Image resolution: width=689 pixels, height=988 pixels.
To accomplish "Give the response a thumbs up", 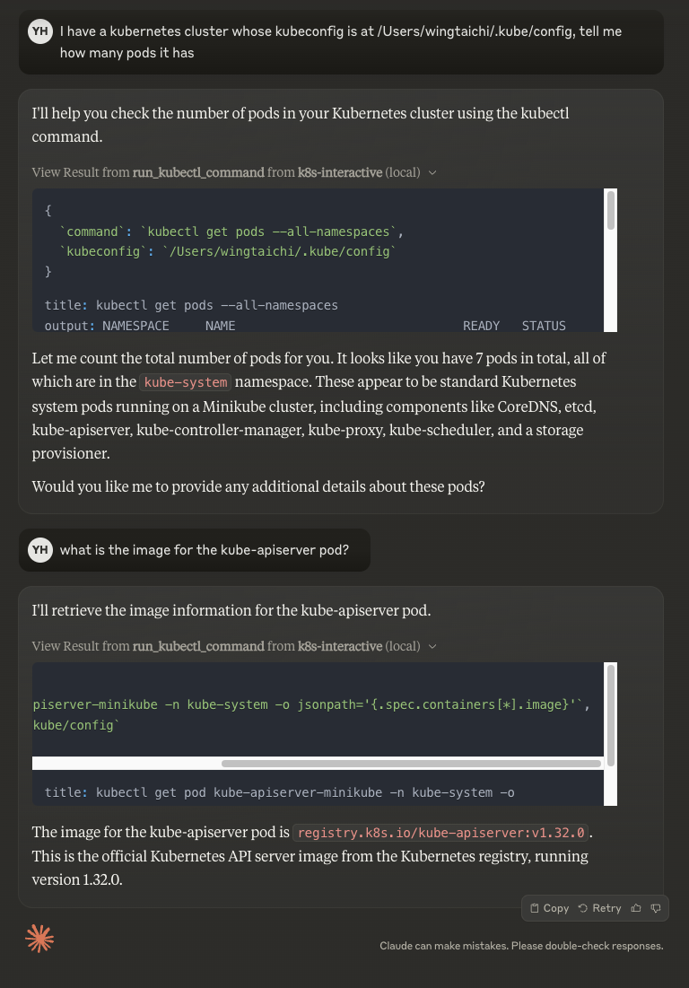I will [x=635, y=907].
